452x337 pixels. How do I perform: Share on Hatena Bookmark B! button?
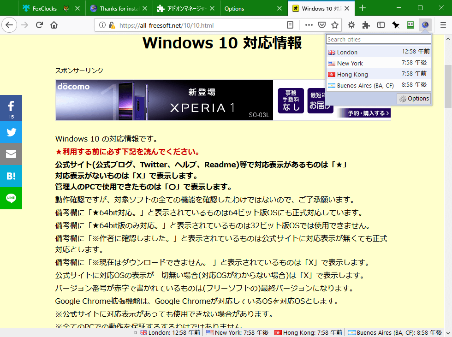(11, 176)
